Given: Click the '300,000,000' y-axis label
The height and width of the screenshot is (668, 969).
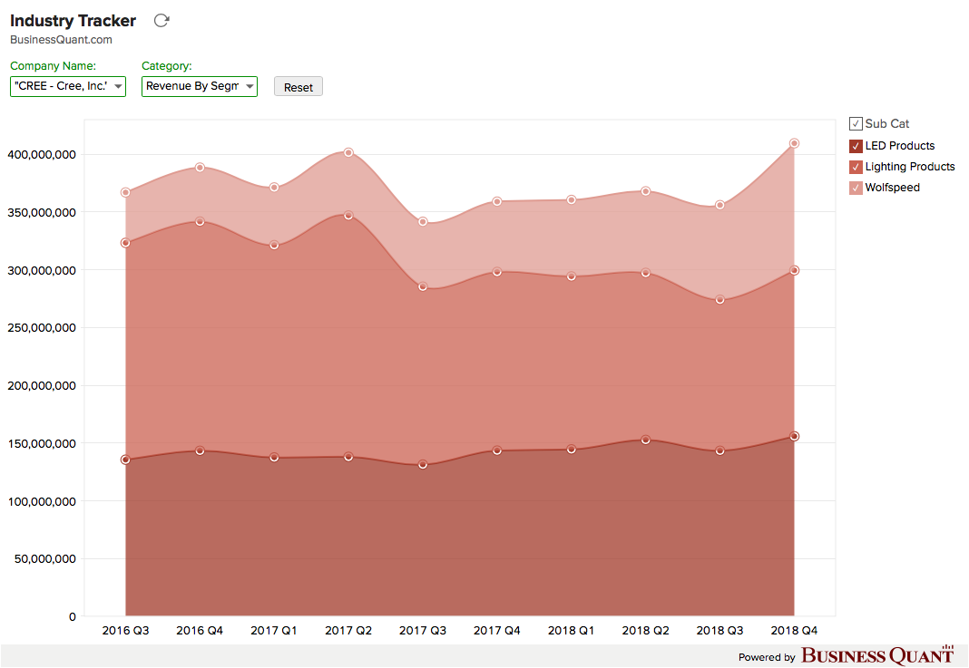Looking at the screenshot, I should coord(42,271).
